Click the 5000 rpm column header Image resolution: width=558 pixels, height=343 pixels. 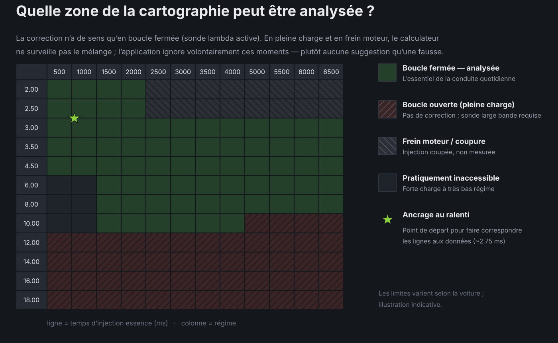[x=257, y=72]
